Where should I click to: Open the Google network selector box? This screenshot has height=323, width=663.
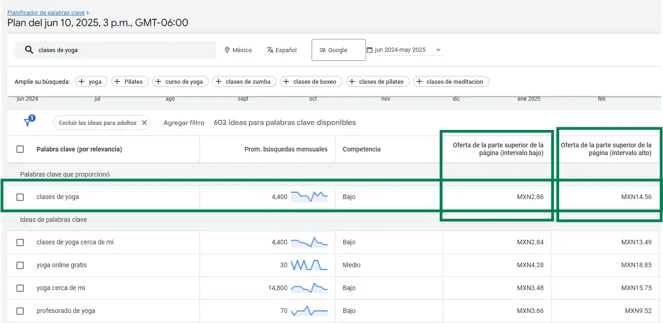click(x=339, y=50)
